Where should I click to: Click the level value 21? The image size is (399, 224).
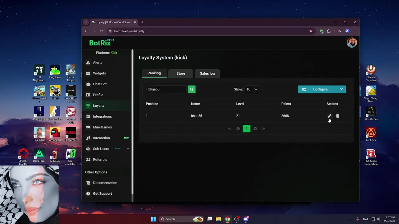(238, 116)
